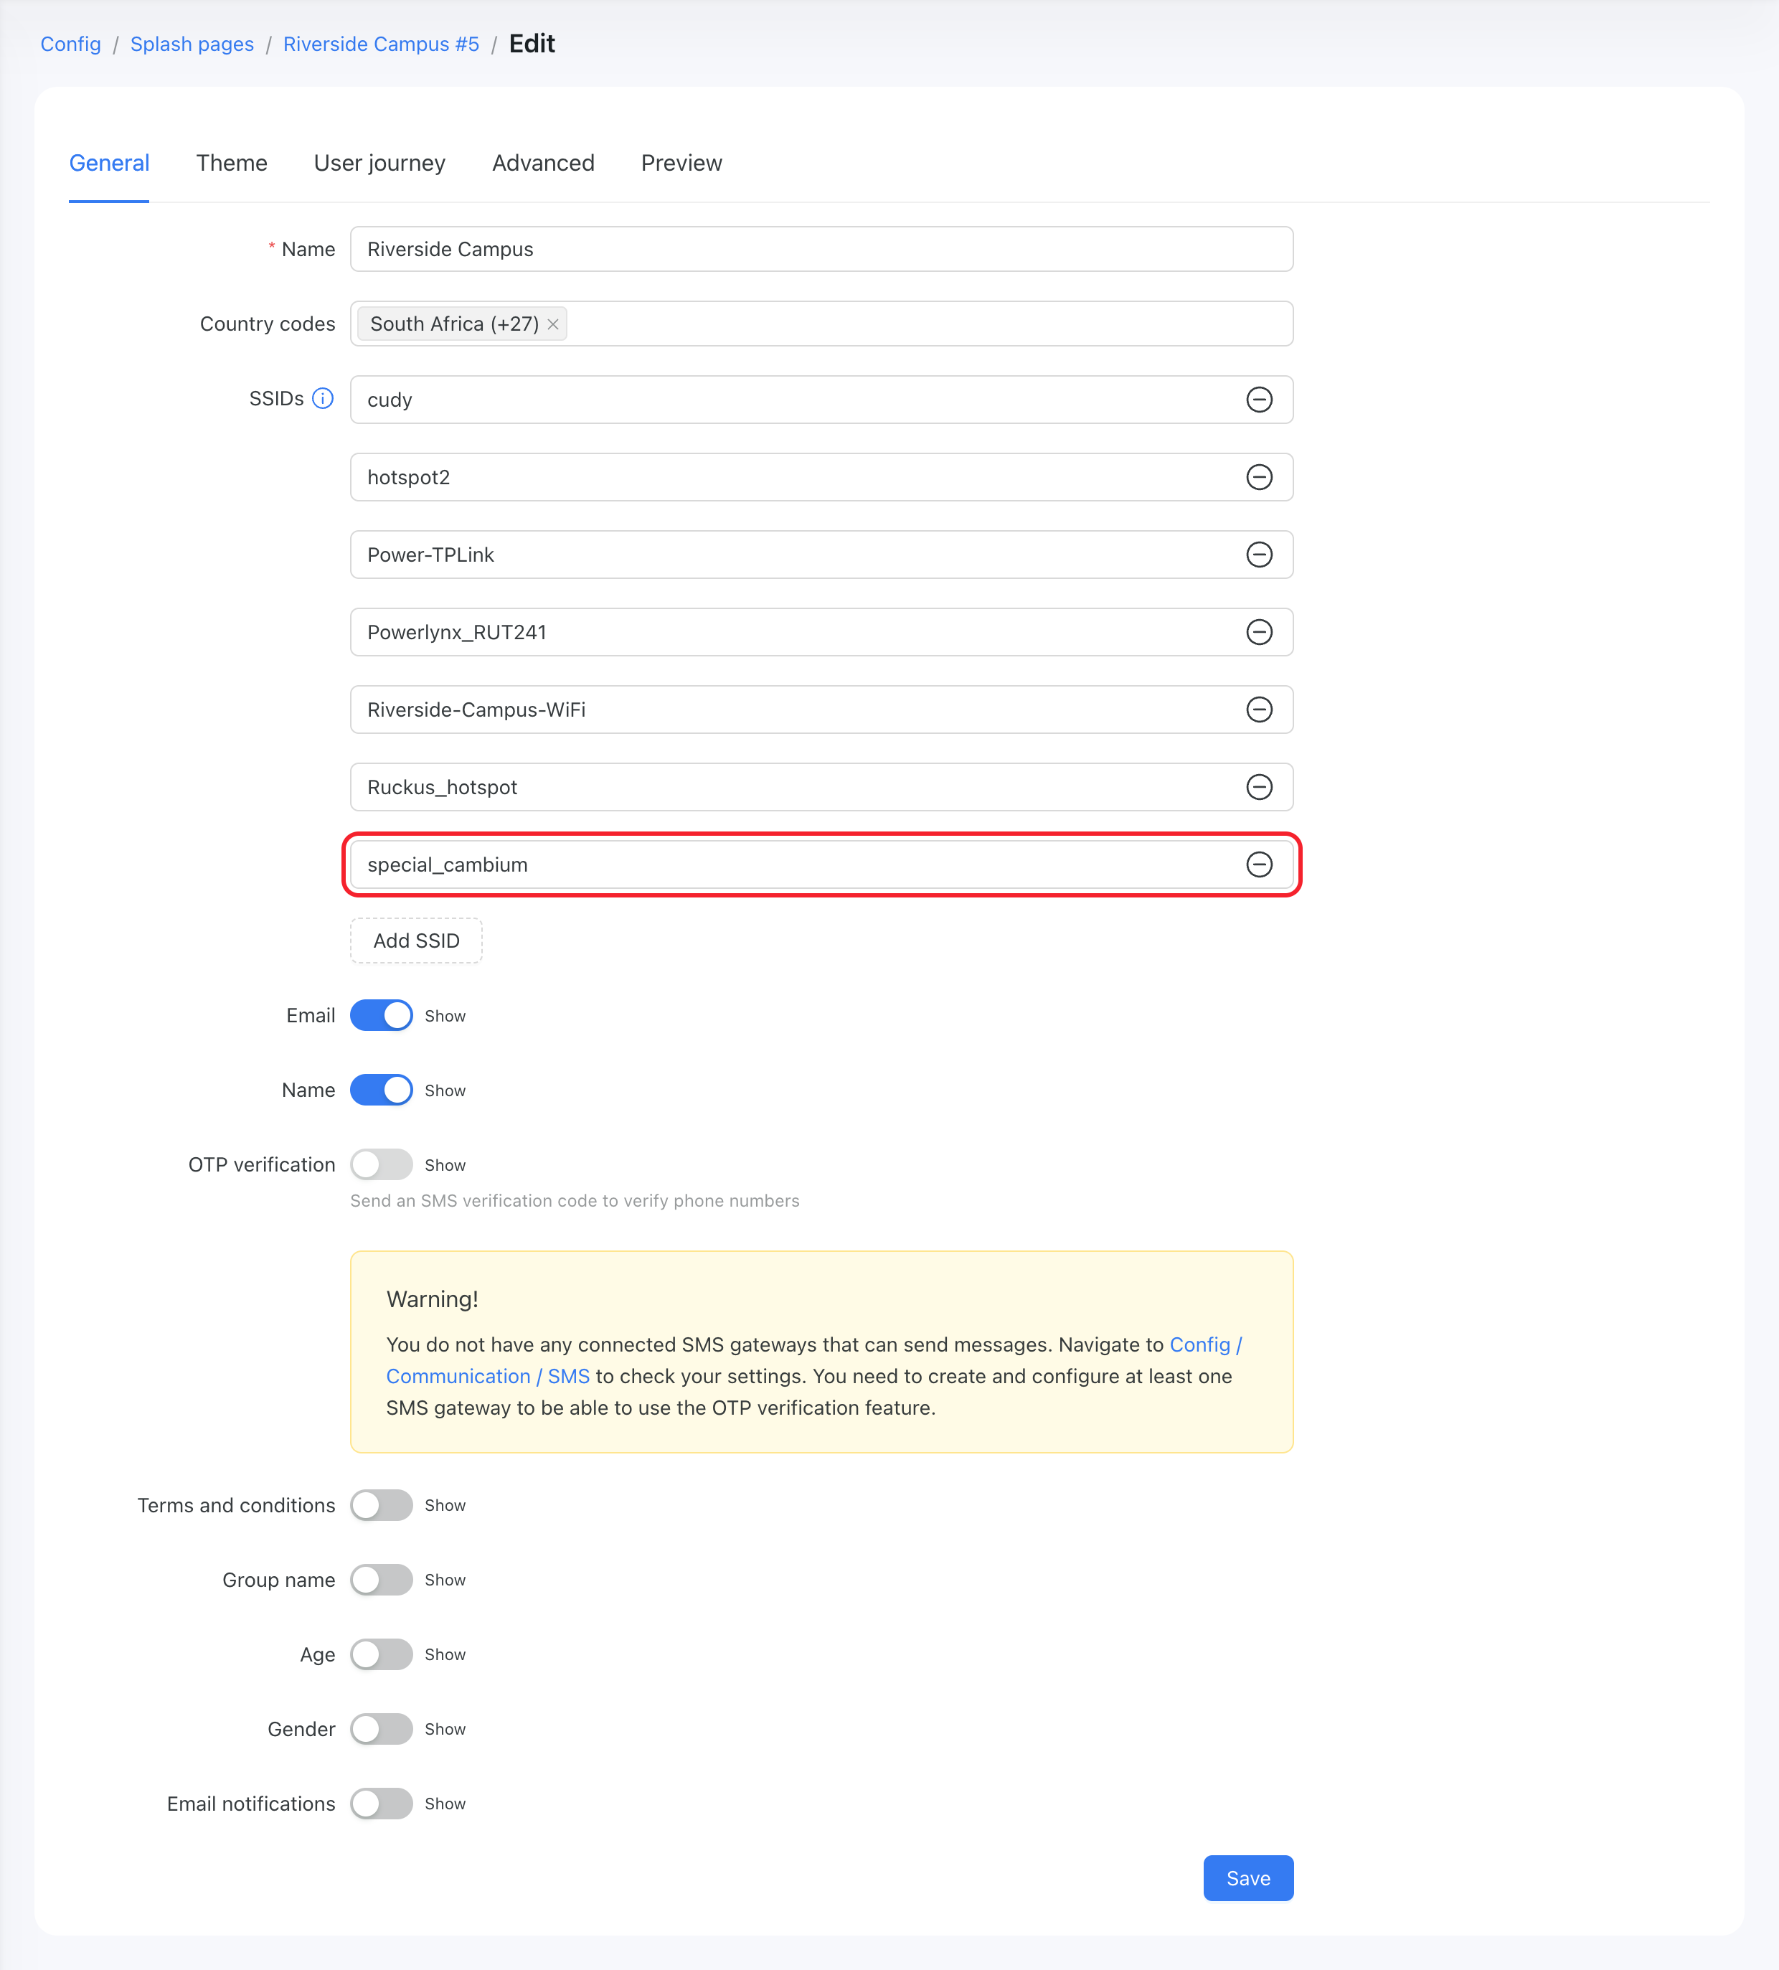The image size is (1779, 1970).
Task: Enable the Email notifications toggle
Action: point(381,1804)
